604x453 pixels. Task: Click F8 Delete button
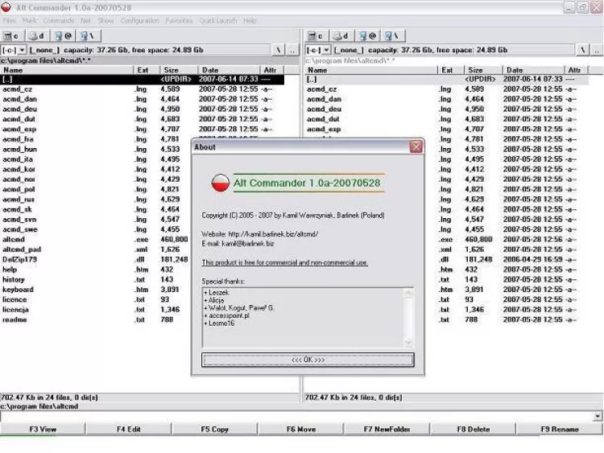[473, 429]
